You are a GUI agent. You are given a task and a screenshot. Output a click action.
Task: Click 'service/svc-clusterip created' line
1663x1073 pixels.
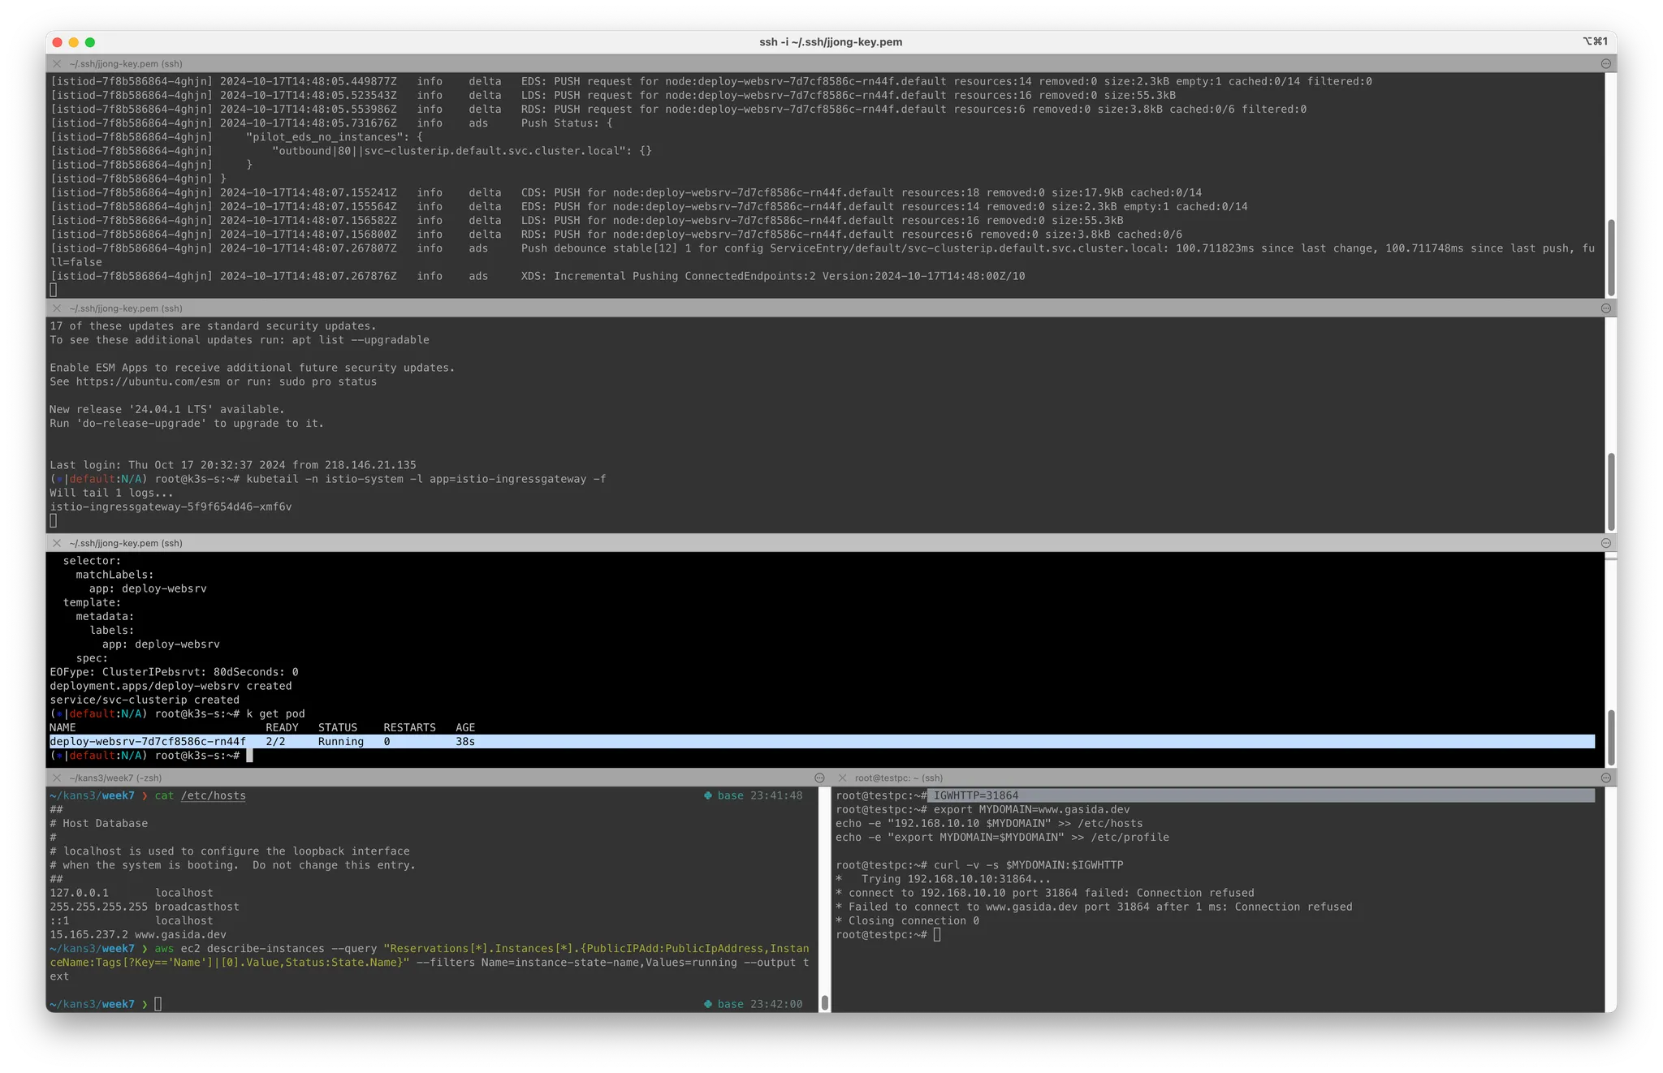(145, 700)
